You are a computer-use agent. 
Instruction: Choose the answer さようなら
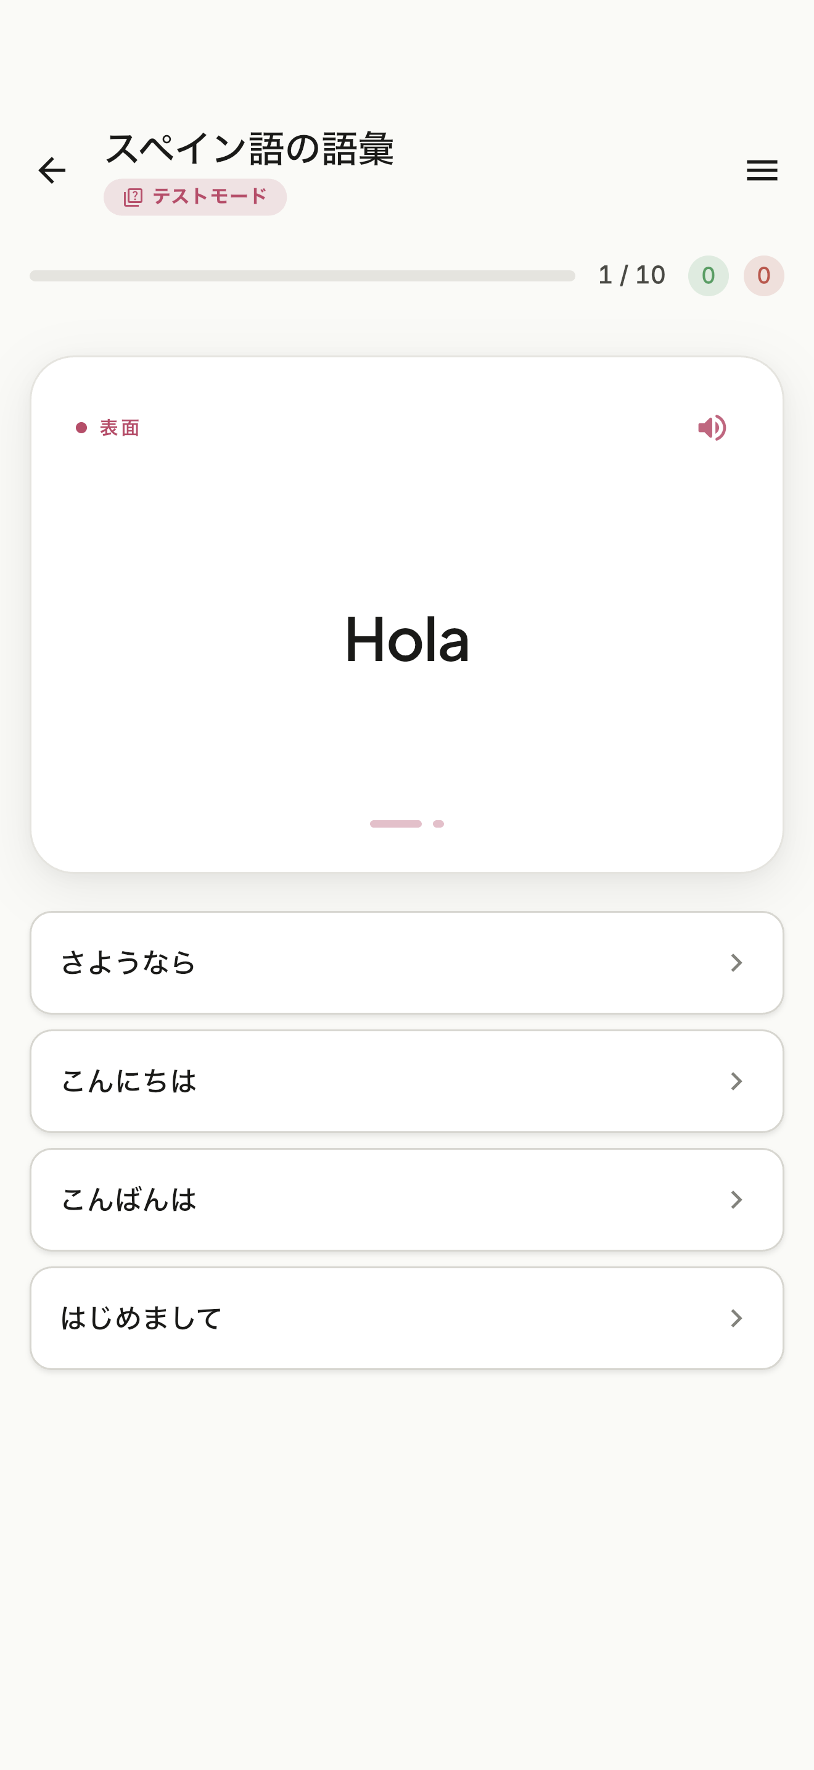pos(407,963)
